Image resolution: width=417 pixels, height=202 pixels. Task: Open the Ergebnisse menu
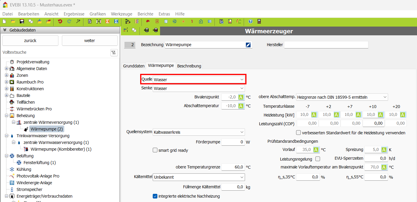74,14
